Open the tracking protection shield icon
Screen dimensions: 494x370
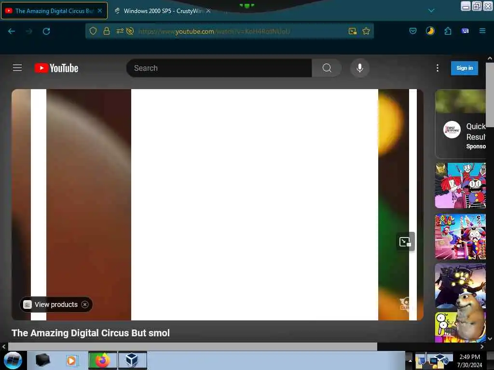tap(93, 31)
